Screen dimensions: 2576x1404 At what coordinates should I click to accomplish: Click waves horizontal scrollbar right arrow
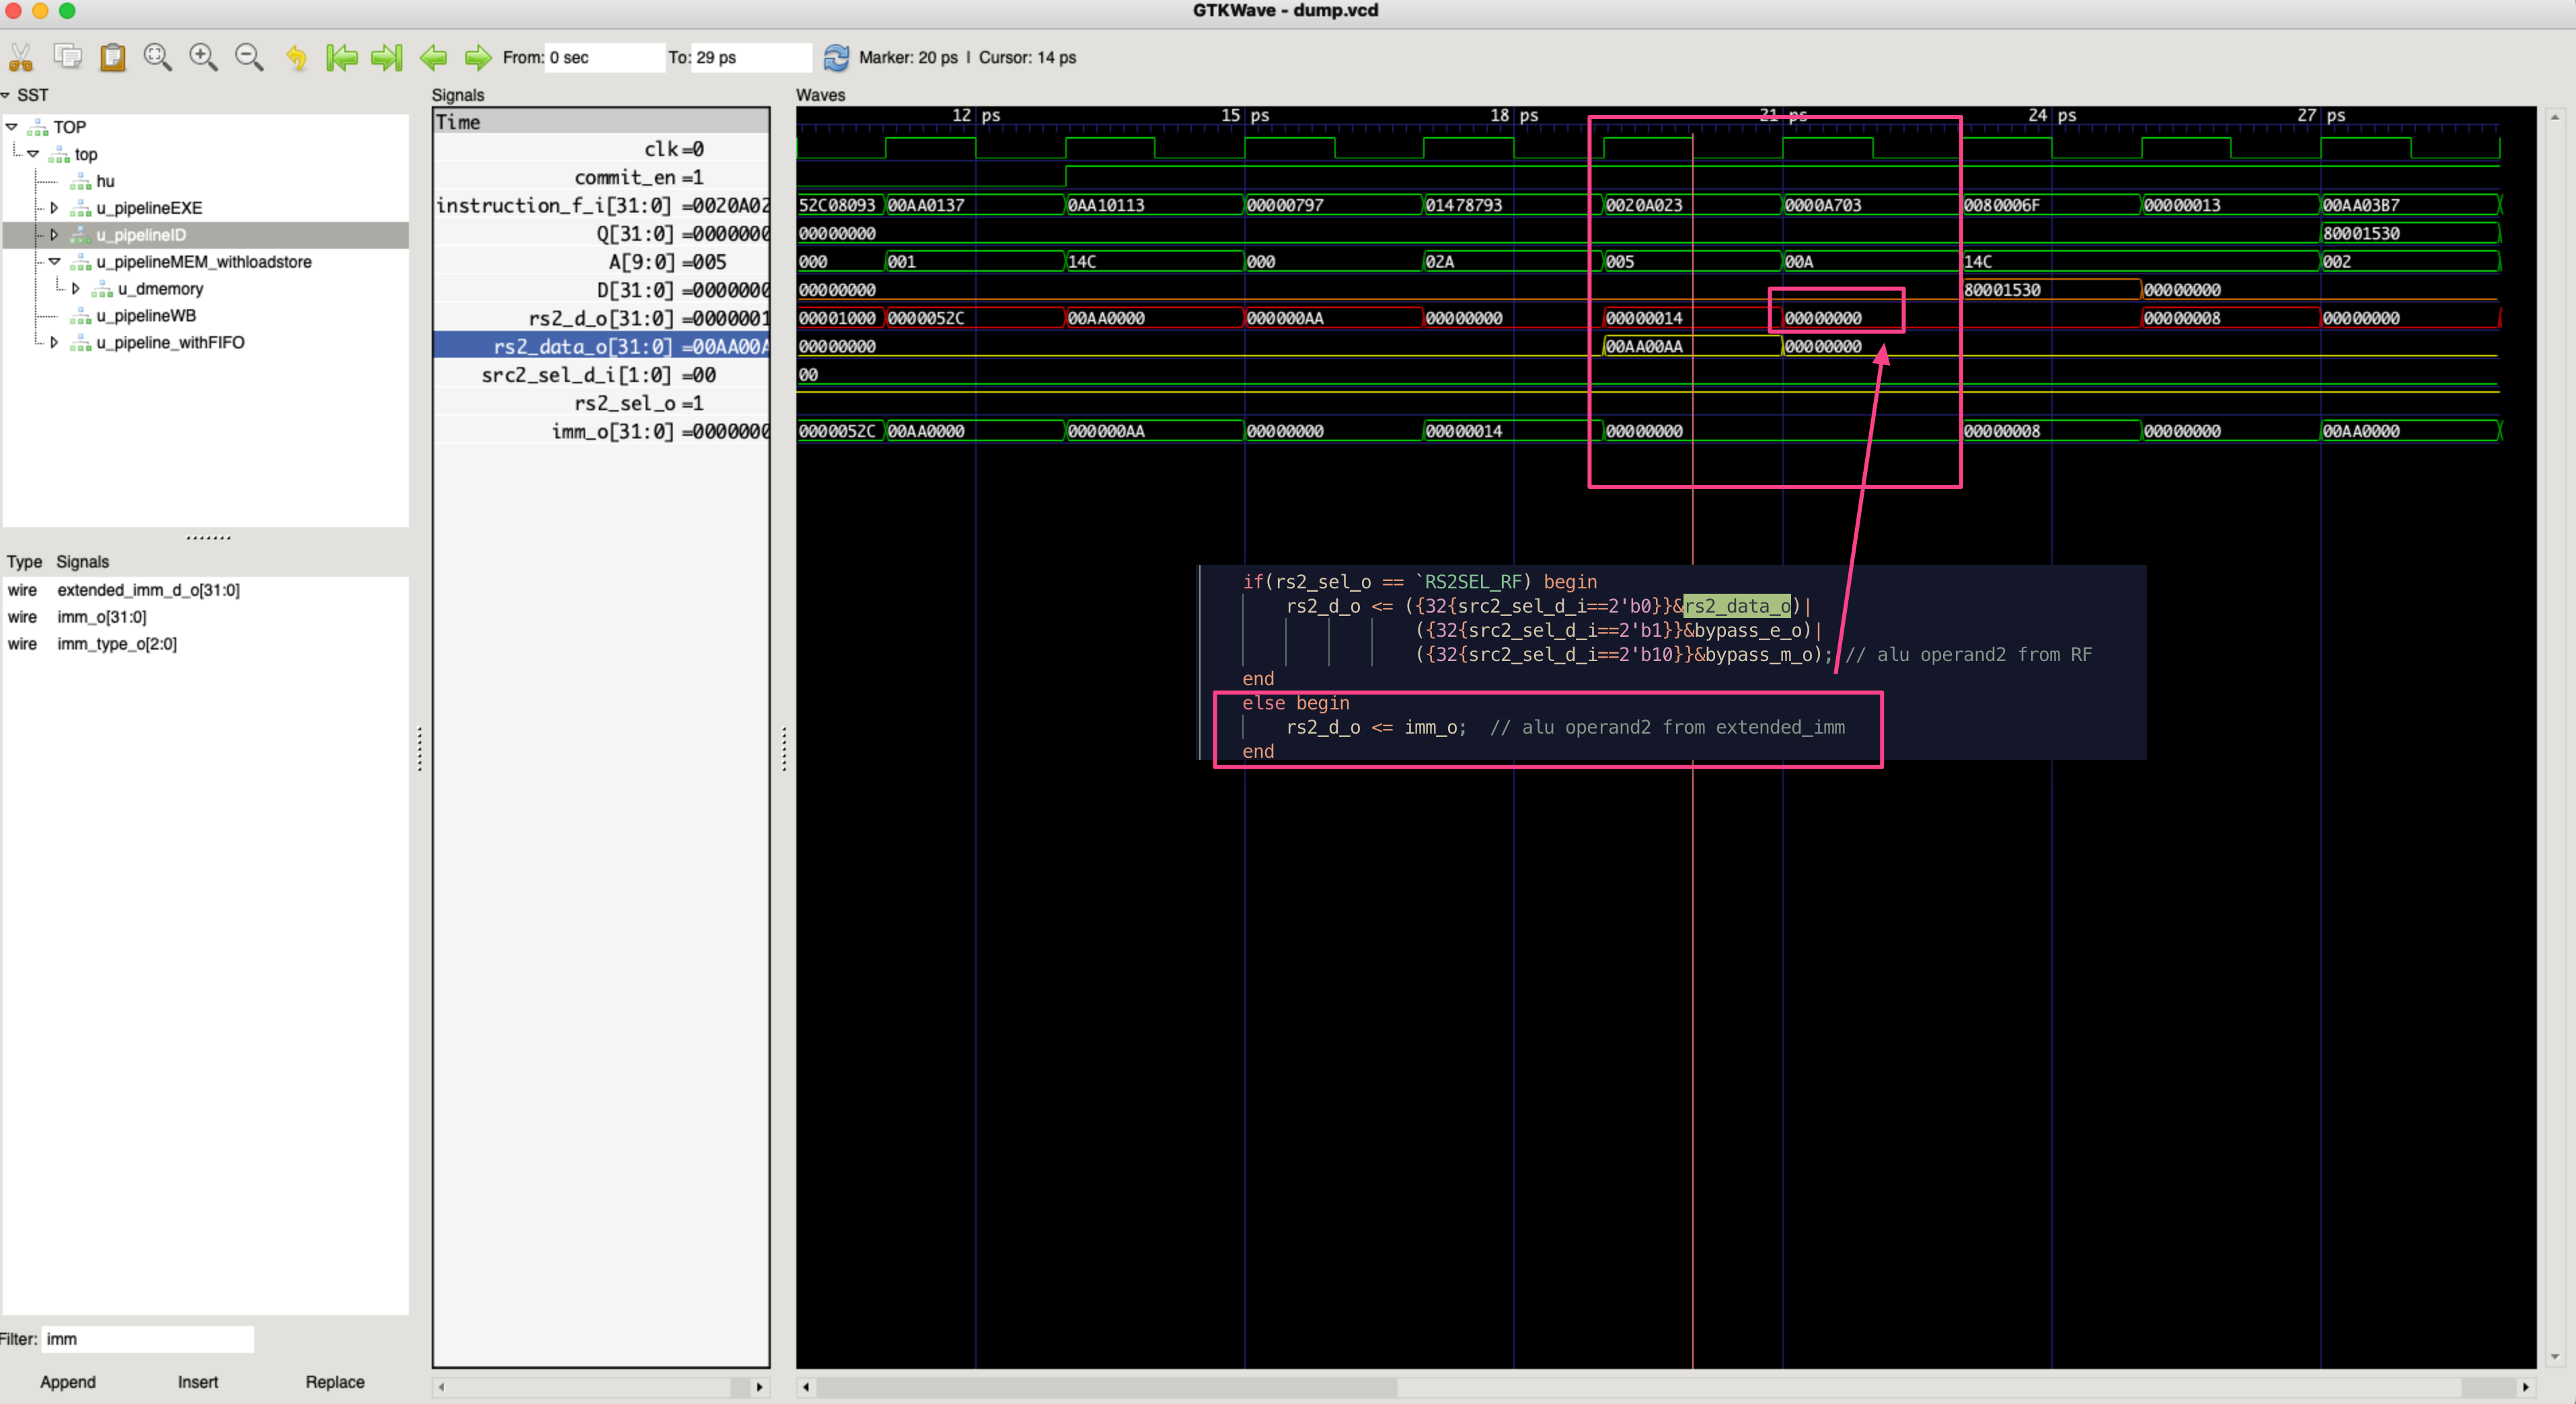pyautogui.click(x=2526, y=1387)
